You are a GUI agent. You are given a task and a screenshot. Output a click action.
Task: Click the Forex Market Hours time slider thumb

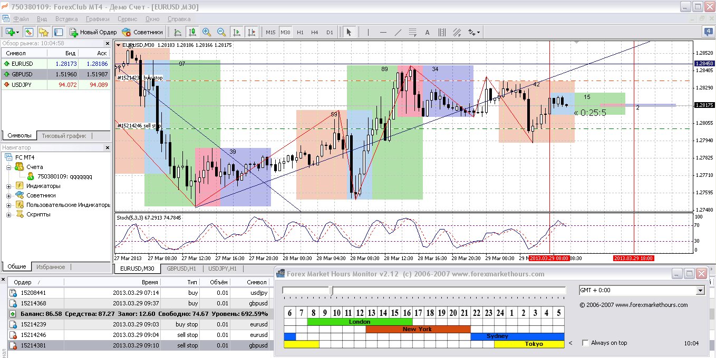[x=331, y=290]
